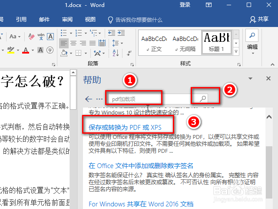This screenshot has height=209, width=278.
Task: Switch to the 审阅 tab
Action: point(67,19)
